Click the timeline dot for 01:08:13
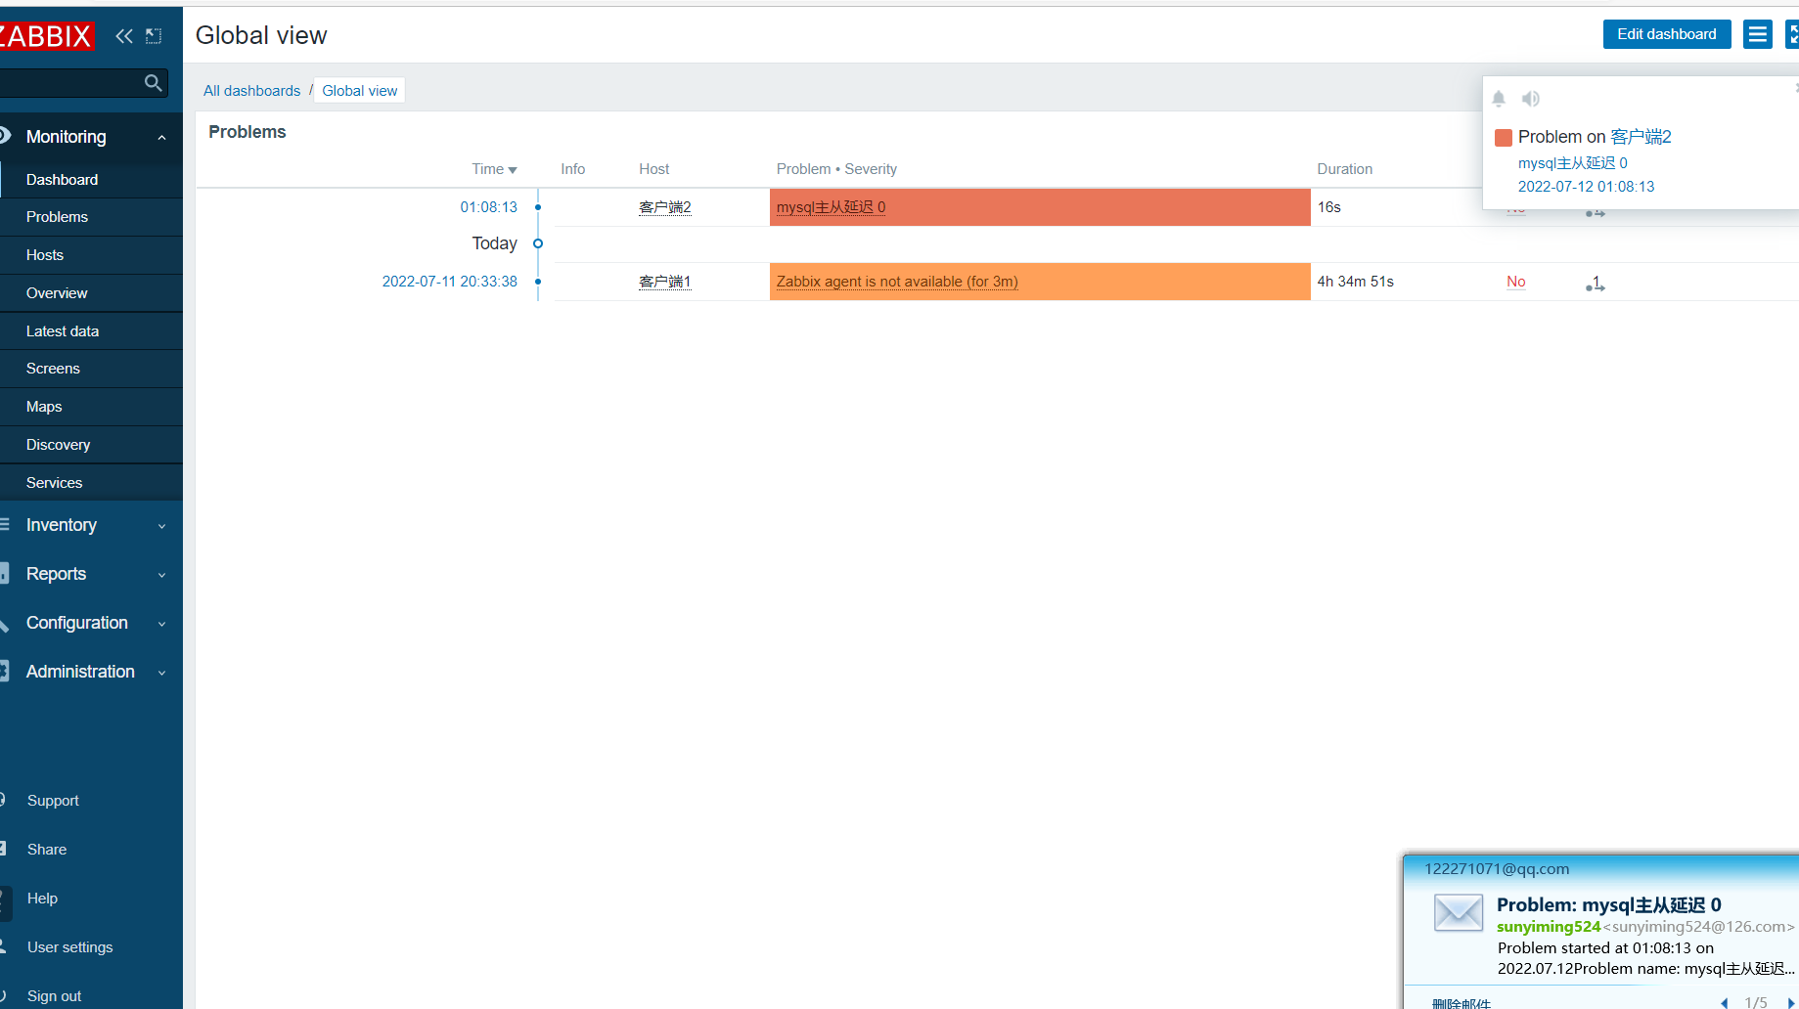 pyautogui.click(x=538, y=207)
